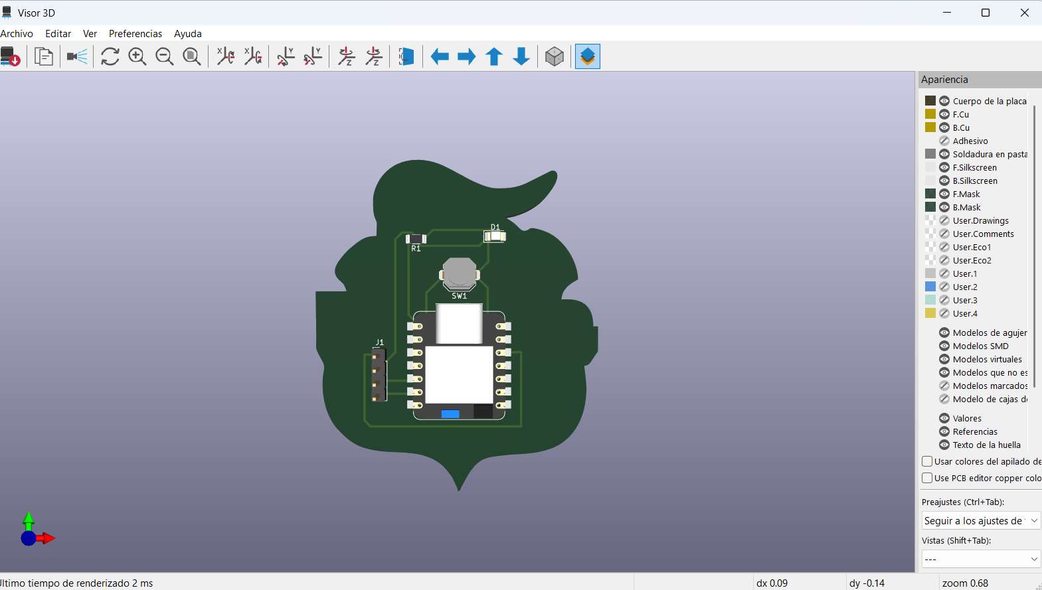Image resolution: width=1042 pixels, height=590 pixels.
Task: Click the F.Cu color swatch
Action: 930,114
